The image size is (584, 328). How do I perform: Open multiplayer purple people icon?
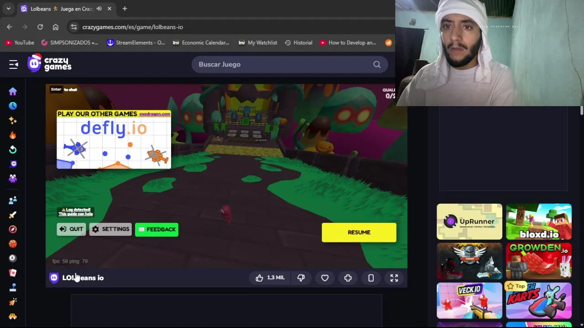click(x=13, y=179)
